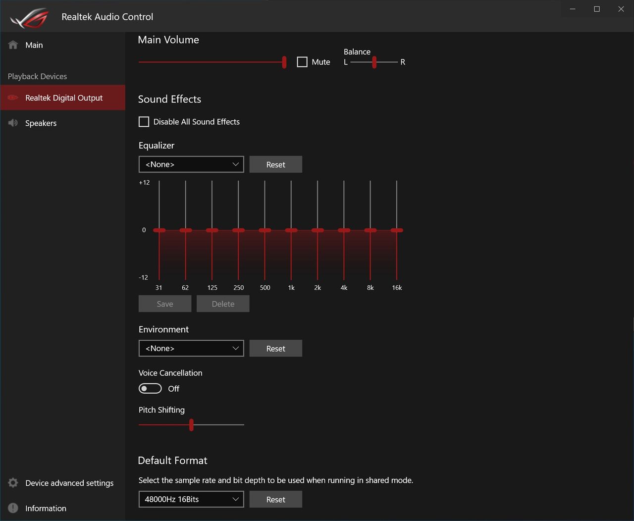Reset the Default Format
Screen dimensions: 634x521
point(276,499)
